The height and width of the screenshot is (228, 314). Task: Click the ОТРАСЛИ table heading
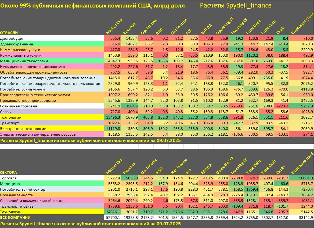pos(9,33)
